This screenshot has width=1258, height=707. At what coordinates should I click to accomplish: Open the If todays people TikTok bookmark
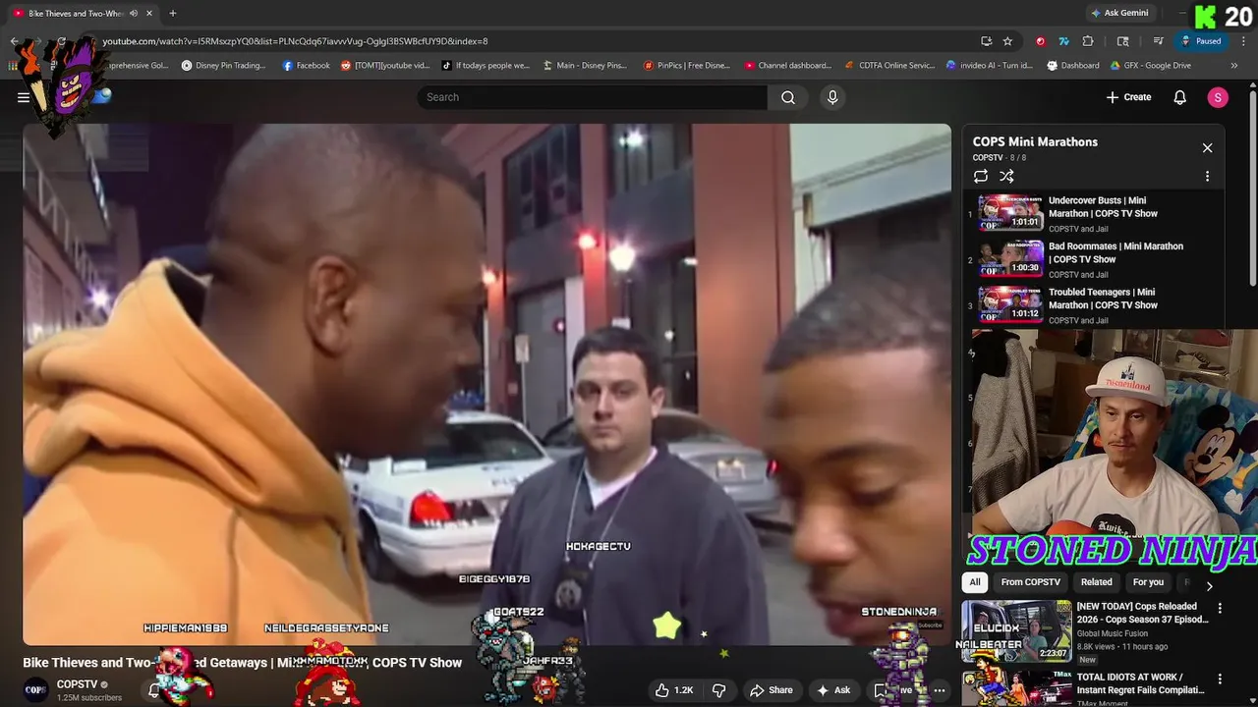point(486,66)
